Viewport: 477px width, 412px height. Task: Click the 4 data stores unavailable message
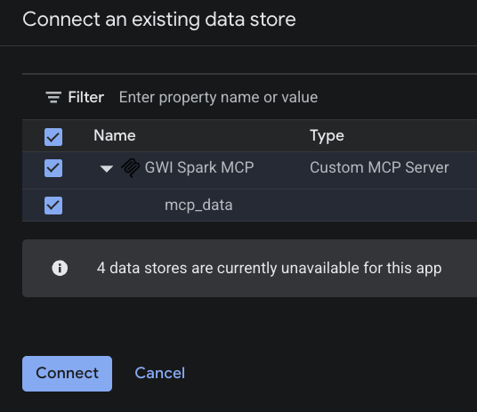click(x=270, y=269)
